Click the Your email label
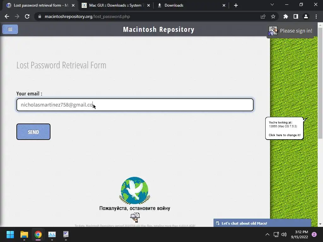The width and height of the screenshot is (323, 242). coord(29,94)
